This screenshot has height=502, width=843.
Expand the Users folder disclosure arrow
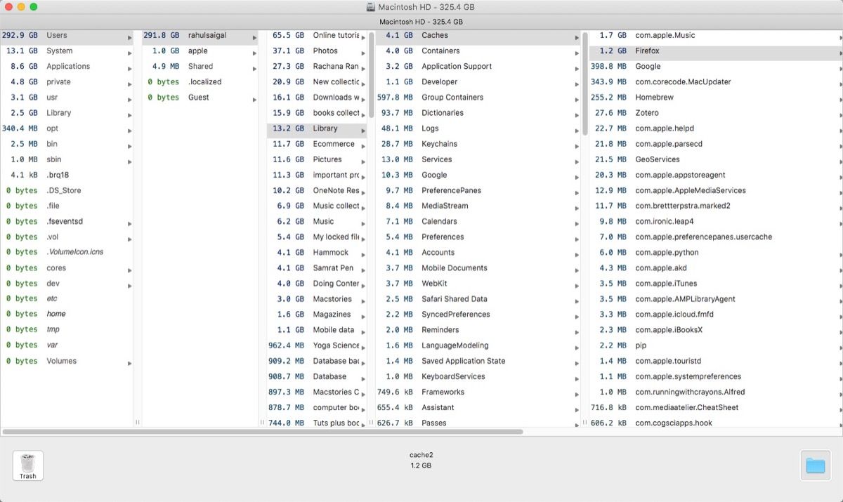pos(129,35)
